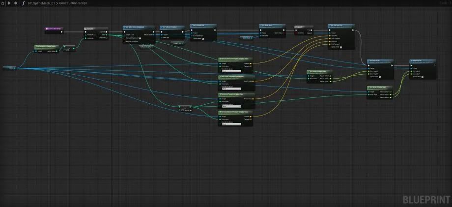
Task: Select the Add Spline Mesh Component node header
Action: click(139, 27)
